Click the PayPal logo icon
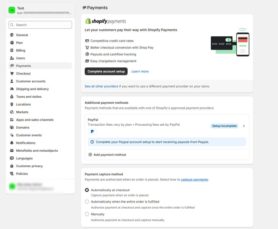The height and width of the screenshot is (229, 278). point(92,131)
